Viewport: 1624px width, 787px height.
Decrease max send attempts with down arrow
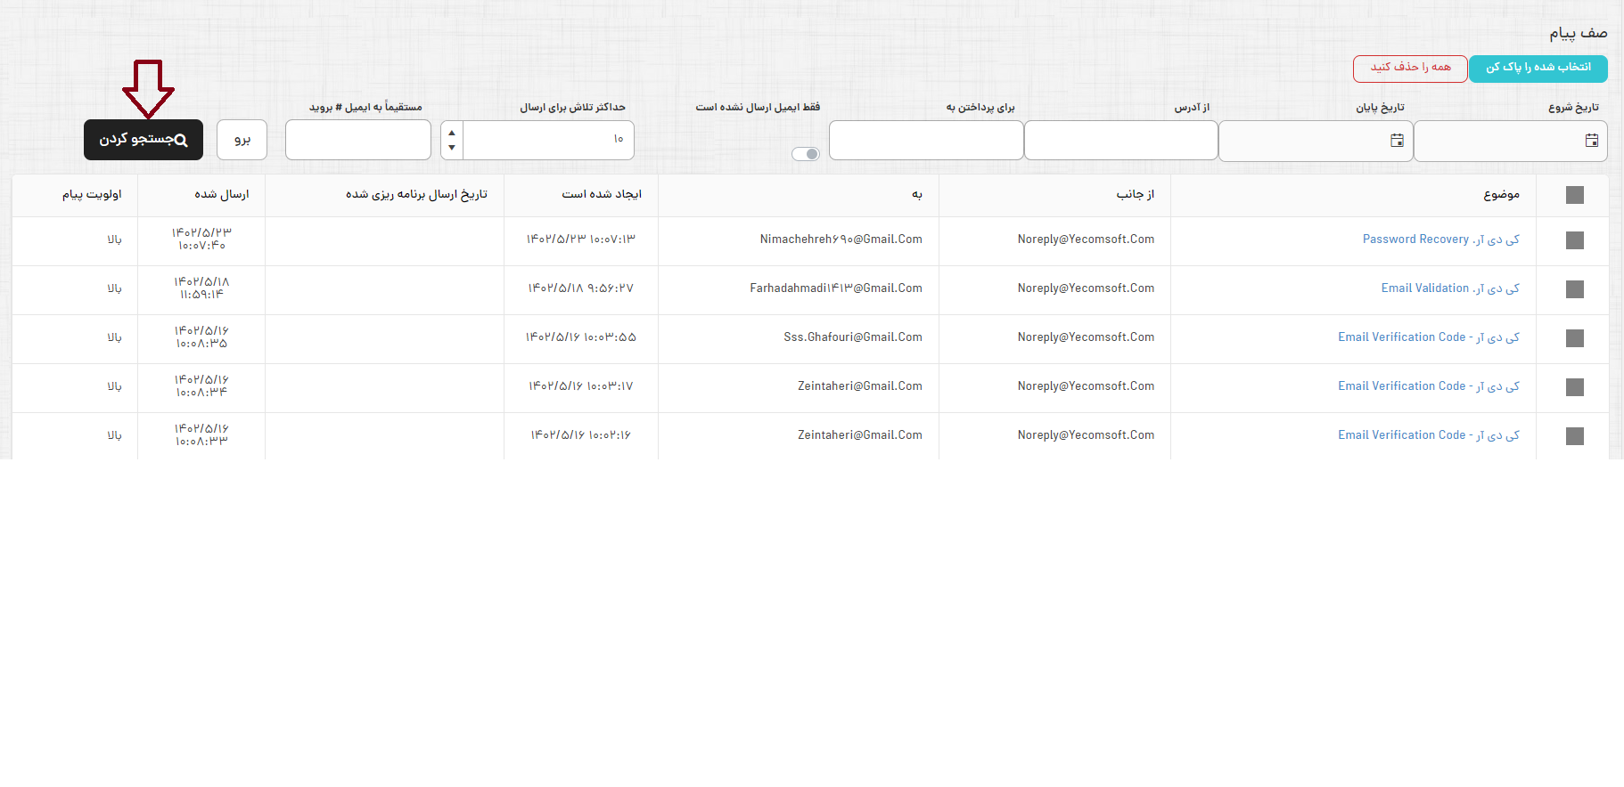452,148
